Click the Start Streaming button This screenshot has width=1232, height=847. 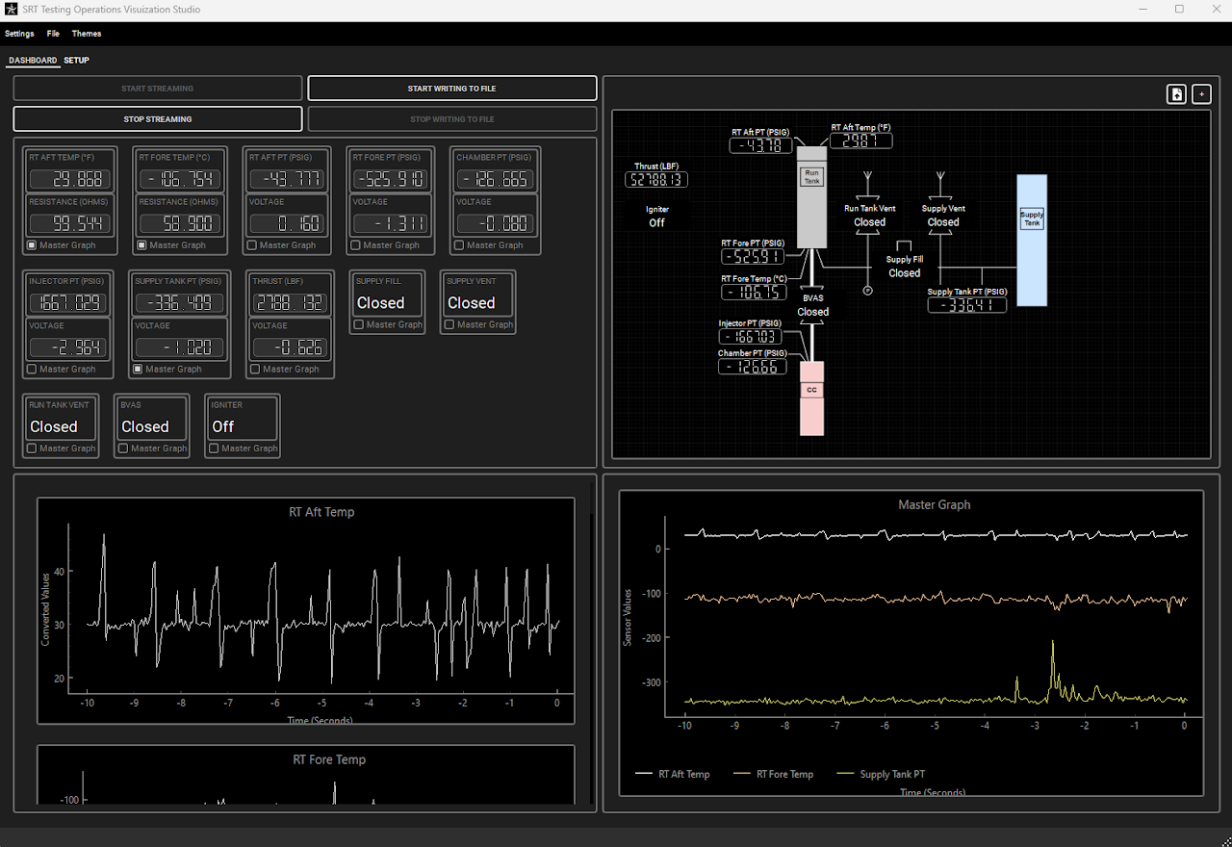pos(158,89)
